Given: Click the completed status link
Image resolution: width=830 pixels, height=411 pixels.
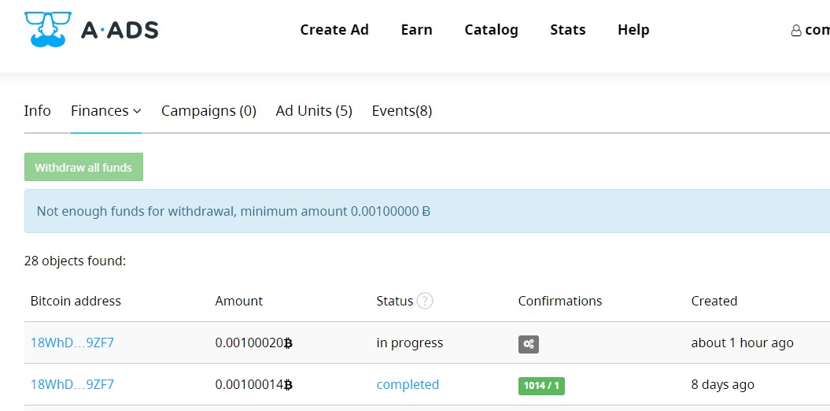Looking at the screenshot, I should tap(408, 385).
